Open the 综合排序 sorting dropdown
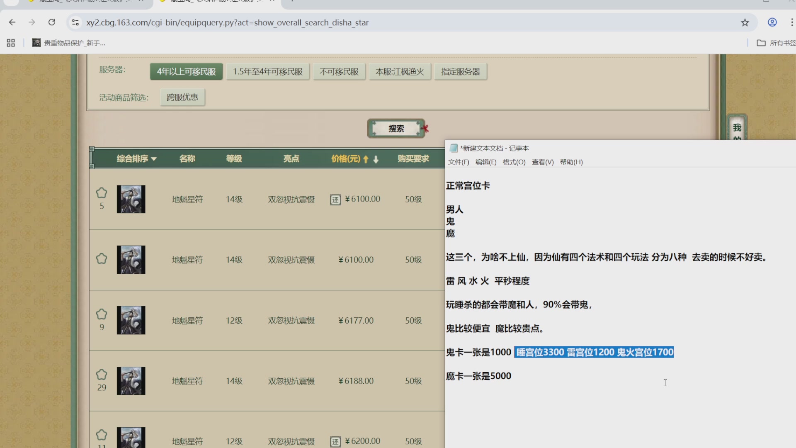This screenshot has height=448, width=796. [x=136, y=158]
